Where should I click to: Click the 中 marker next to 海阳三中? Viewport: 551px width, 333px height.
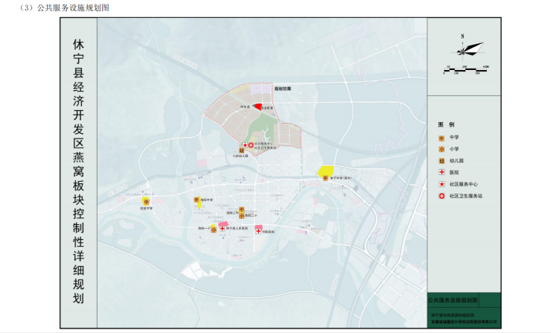(x=242, y=210)
